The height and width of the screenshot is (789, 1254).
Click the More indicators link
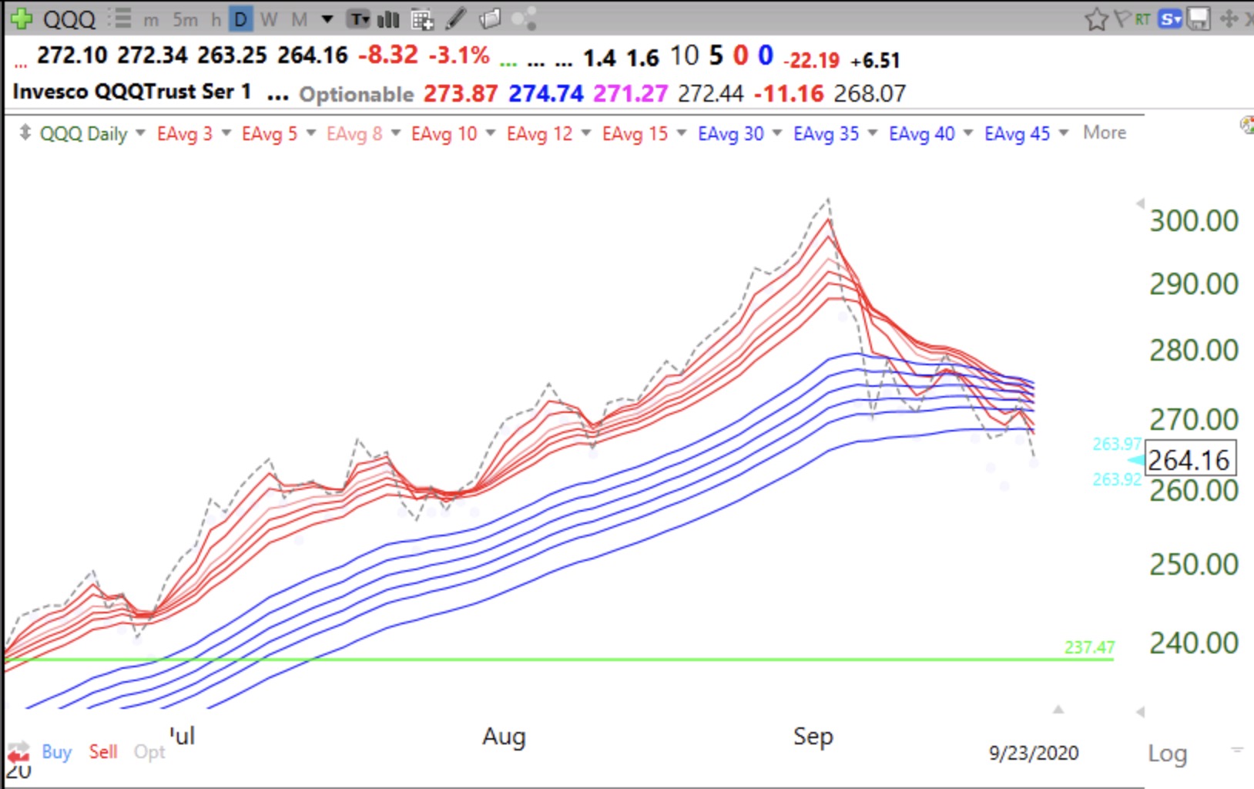coord(1105,133)
